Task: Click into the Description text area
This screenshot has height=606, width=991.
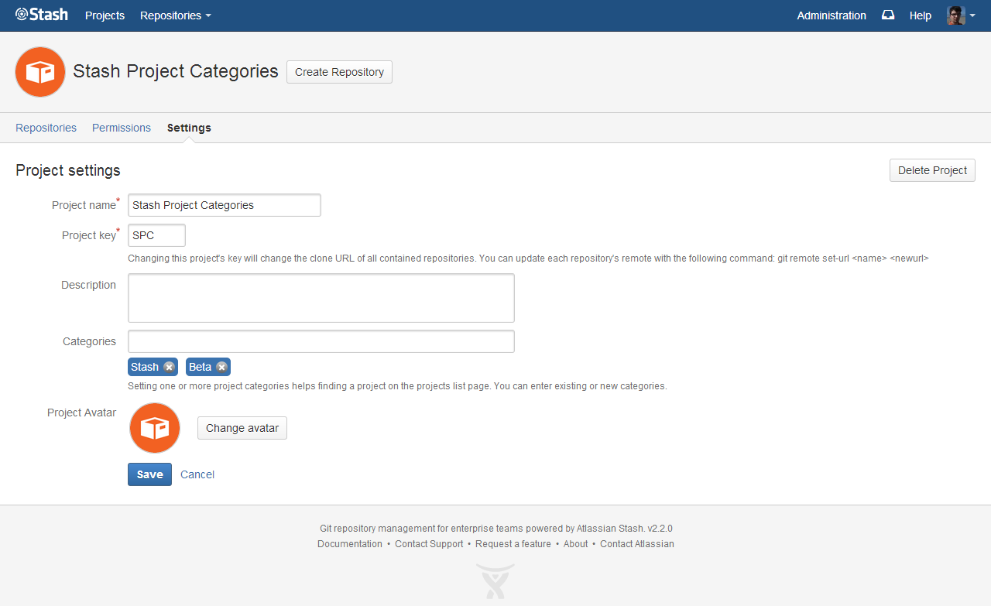Action: (x=321, y=298)
